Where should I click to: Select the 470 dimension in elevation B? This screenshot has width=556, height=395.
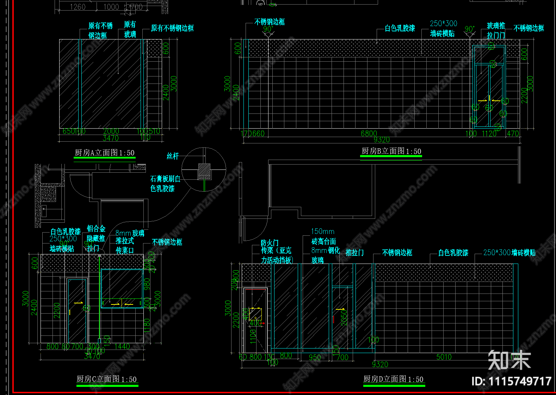click(x=513, y=134)
